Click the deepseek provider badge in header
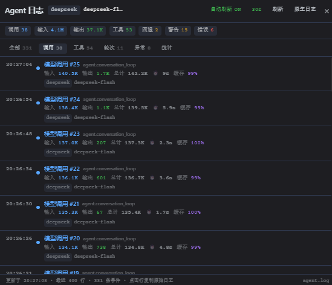This screenshot has width=332, height=285. pos(64,10)
